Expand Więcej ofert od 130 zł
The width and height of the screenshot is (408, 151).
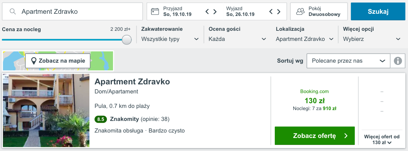(382, 139)
